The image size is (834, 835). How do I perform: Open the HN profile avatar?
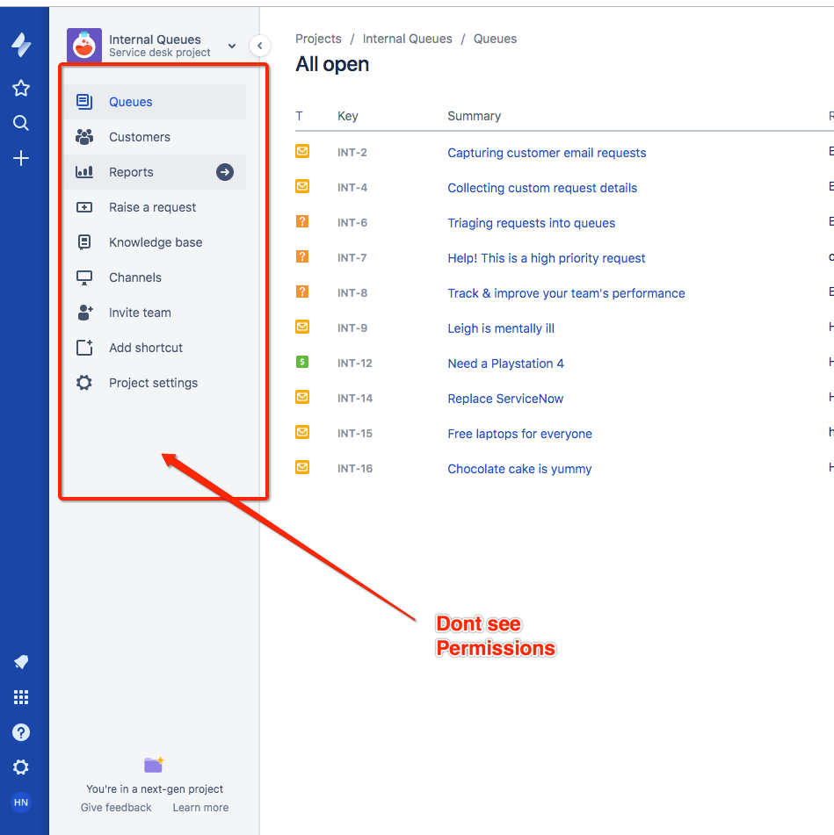pos(21,803)
